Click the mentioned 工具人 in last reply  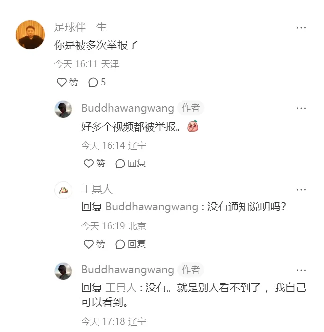pyautogui.click(x=121, y=288)
